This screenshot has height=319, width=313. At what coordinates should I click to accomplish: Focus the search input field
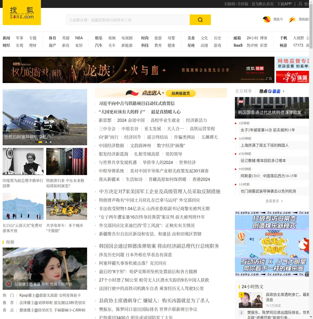pyautogui.click(x=128, y=20)
